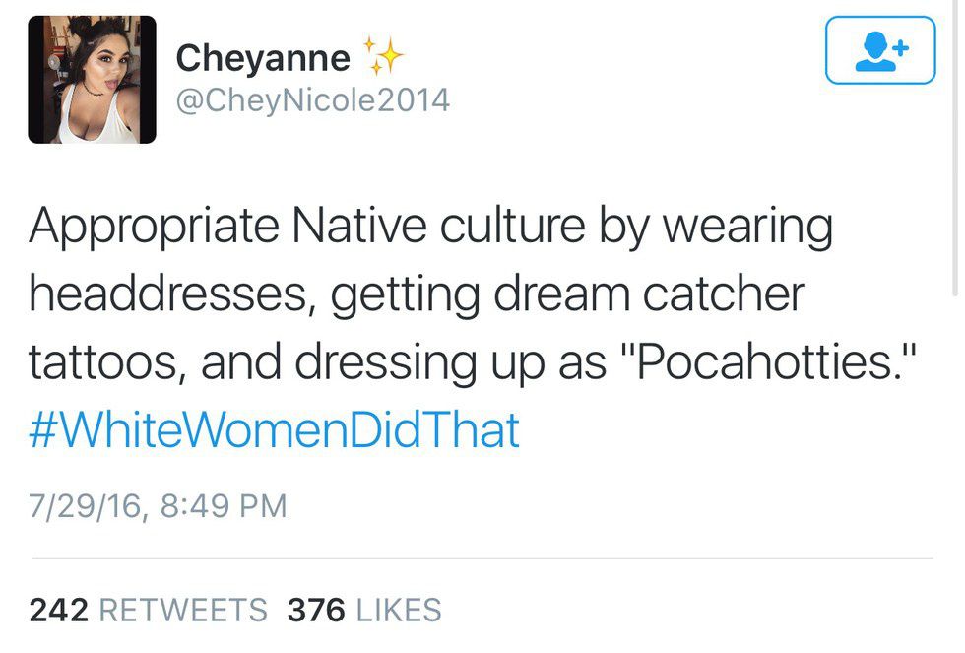
Task: Click the 376 like count number
Action: tap(315, 610)
